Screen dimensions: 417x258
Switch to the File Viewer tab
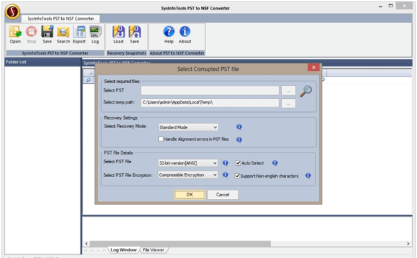coord(153,250)
